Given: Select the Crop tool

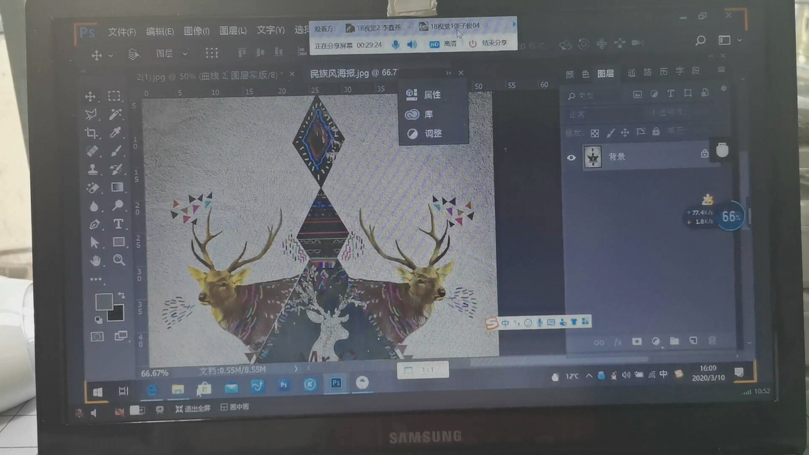Looking at the screenshot, I should [91, 133].
